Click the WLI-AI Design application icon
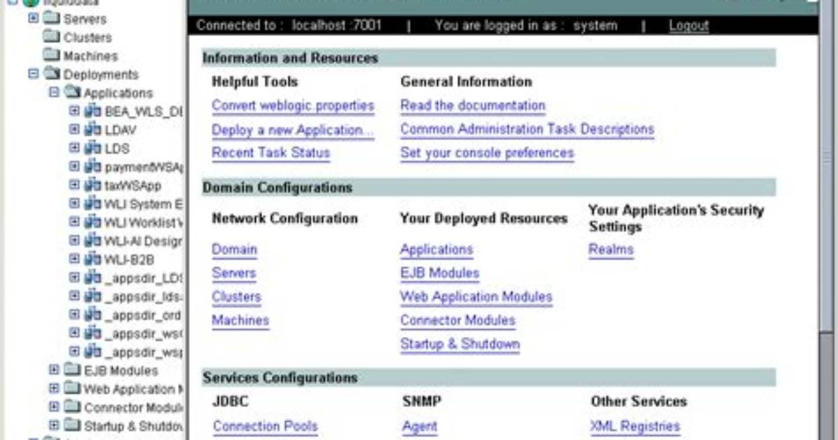The width and height of the screenshot is (838, 440). point(92,240)
